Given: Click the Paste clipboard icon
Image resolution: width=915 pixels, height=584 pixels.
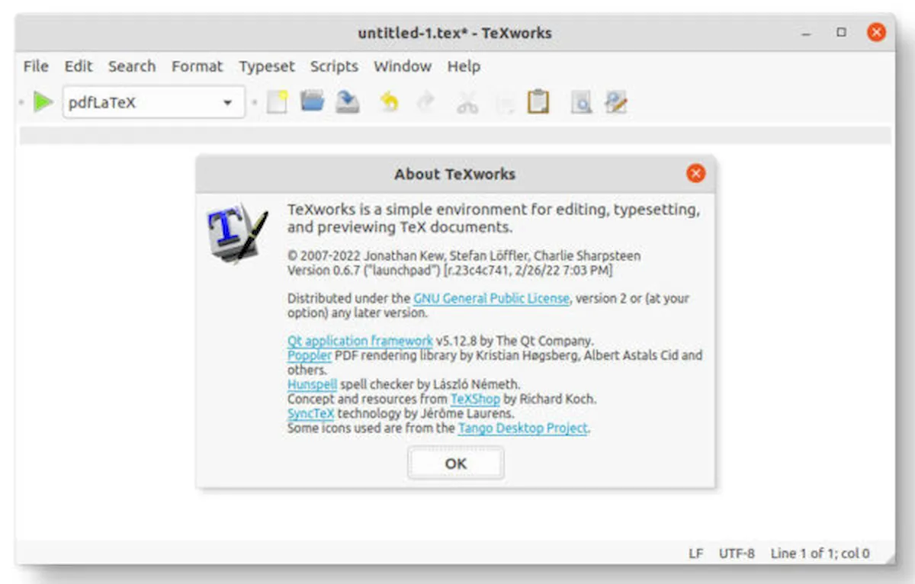Looking at the screenshot, I should click(538, 102).
